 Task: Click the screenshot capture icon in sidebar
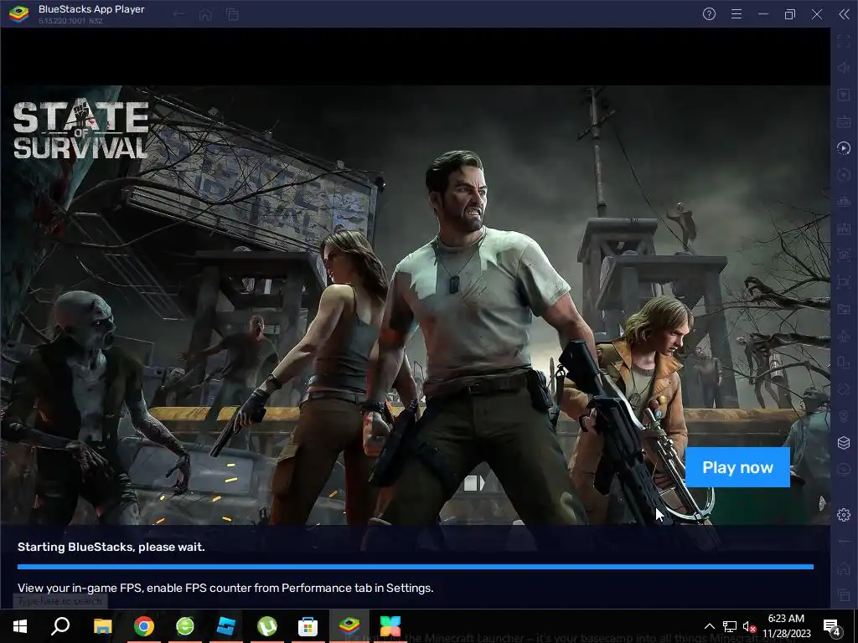(x=844, y=255)
